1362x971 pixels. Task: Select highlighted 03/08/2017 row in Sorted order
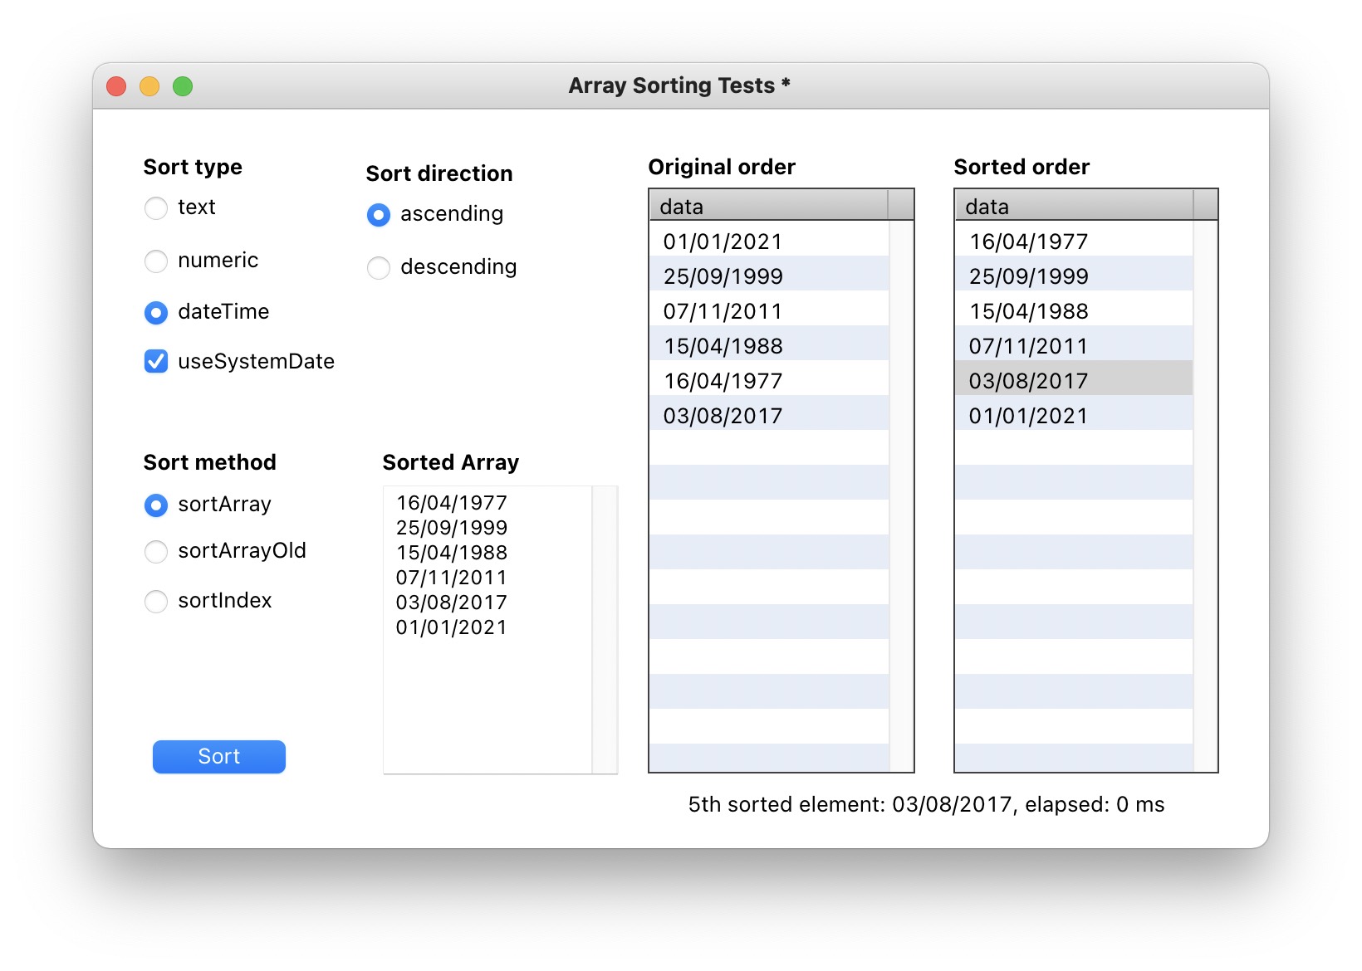[x=1073, y=381]
